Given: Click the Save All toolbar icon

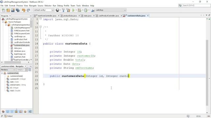Looking at the screenshot, I should (17, 10).
